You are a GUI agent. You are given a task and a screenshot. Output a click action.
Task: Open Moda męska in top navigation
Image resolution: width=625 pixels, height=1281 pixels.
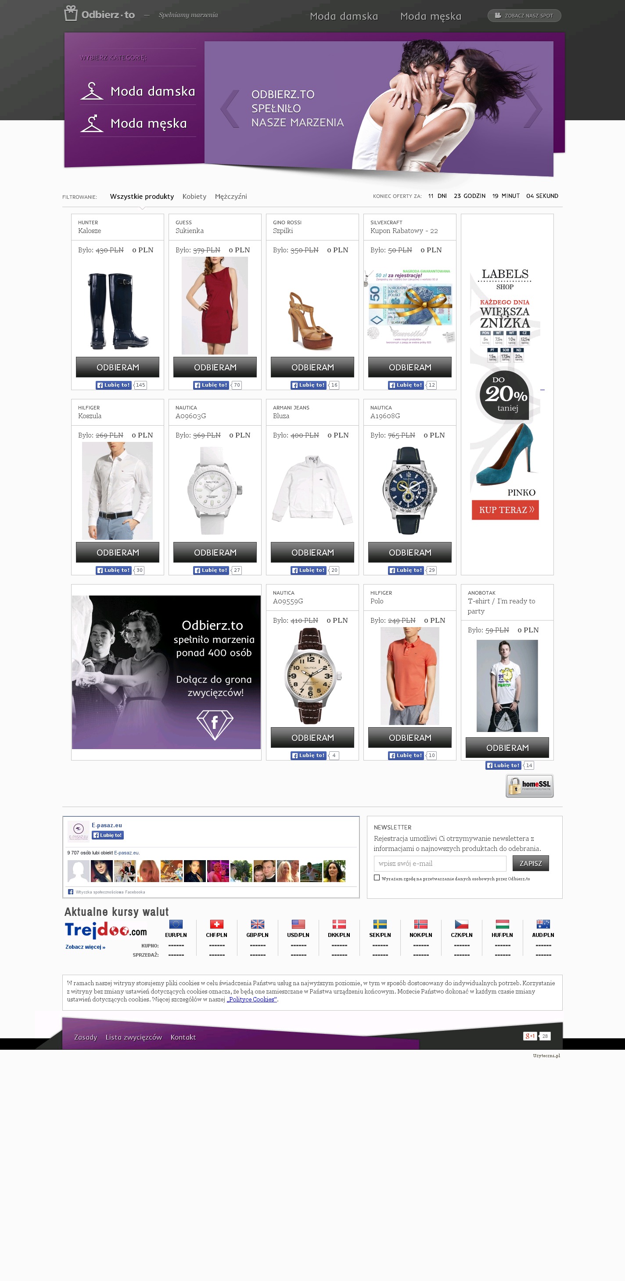(431, 16)
